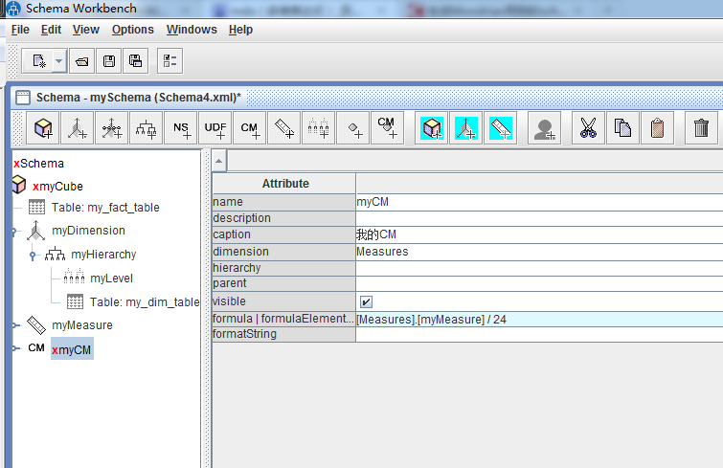This screenshot has height=468, width=723.
Task: Click the Add Virtual Cube Dimension cyan icon
Action: tap(465, 128)
